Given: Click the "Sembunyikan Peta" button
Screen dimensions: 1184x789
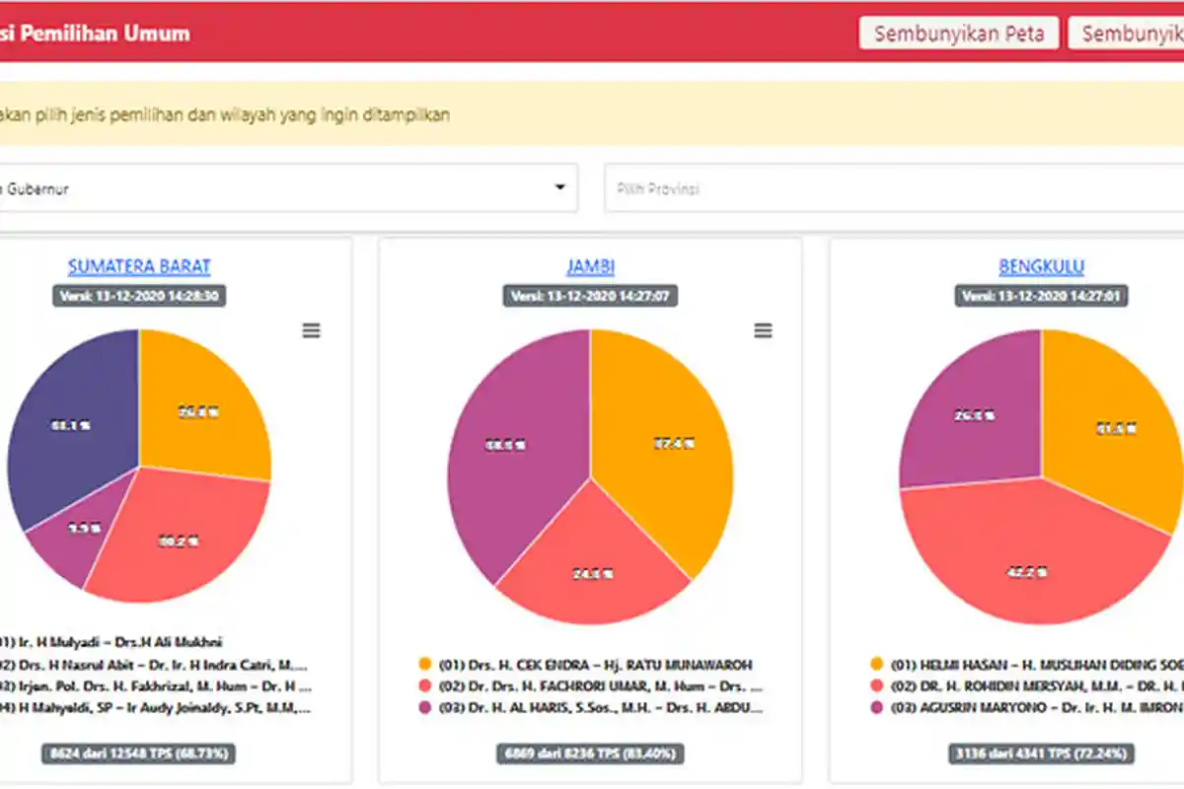Looking at the screenshot, I should (x=960, y=33).
